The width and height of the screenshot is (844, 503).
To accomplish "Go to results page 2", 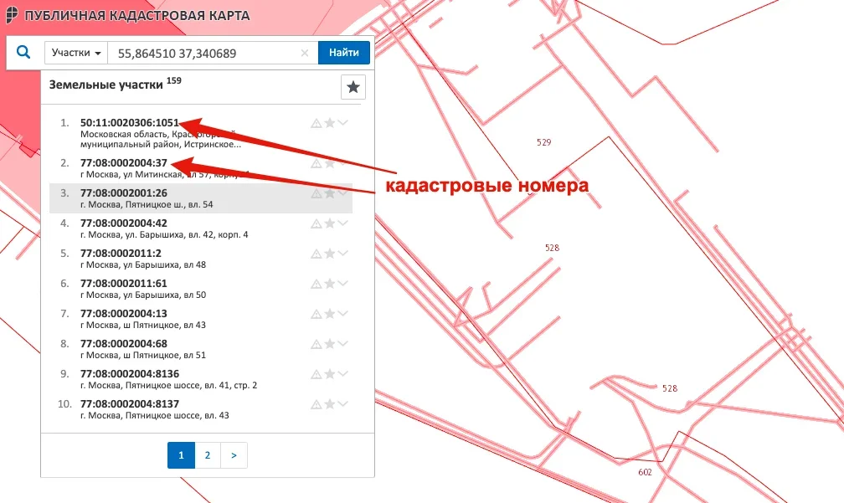I will 207,455.
